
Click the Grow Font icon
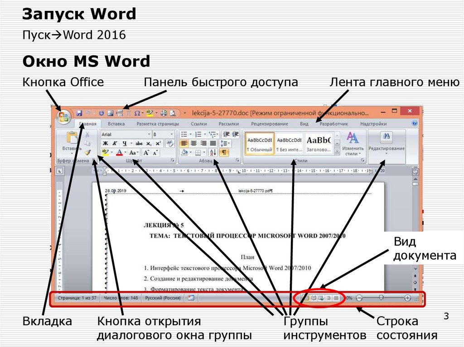(x=146, y=152)
